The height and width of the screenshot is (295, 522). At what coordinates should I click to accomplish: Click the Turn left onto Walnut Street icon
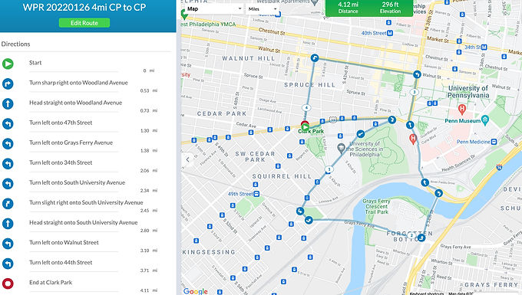[x=8, y=244]
